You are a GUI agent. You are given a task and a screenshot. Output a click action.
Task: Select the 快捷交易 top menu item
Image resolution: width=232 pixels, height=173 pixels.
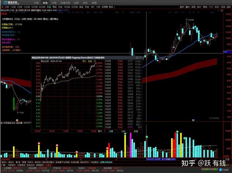(67, 2)
